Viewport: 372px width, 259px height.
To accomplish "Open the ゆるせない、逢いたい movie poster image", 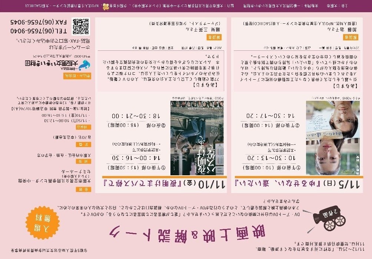I will click(x=333, y=138).
